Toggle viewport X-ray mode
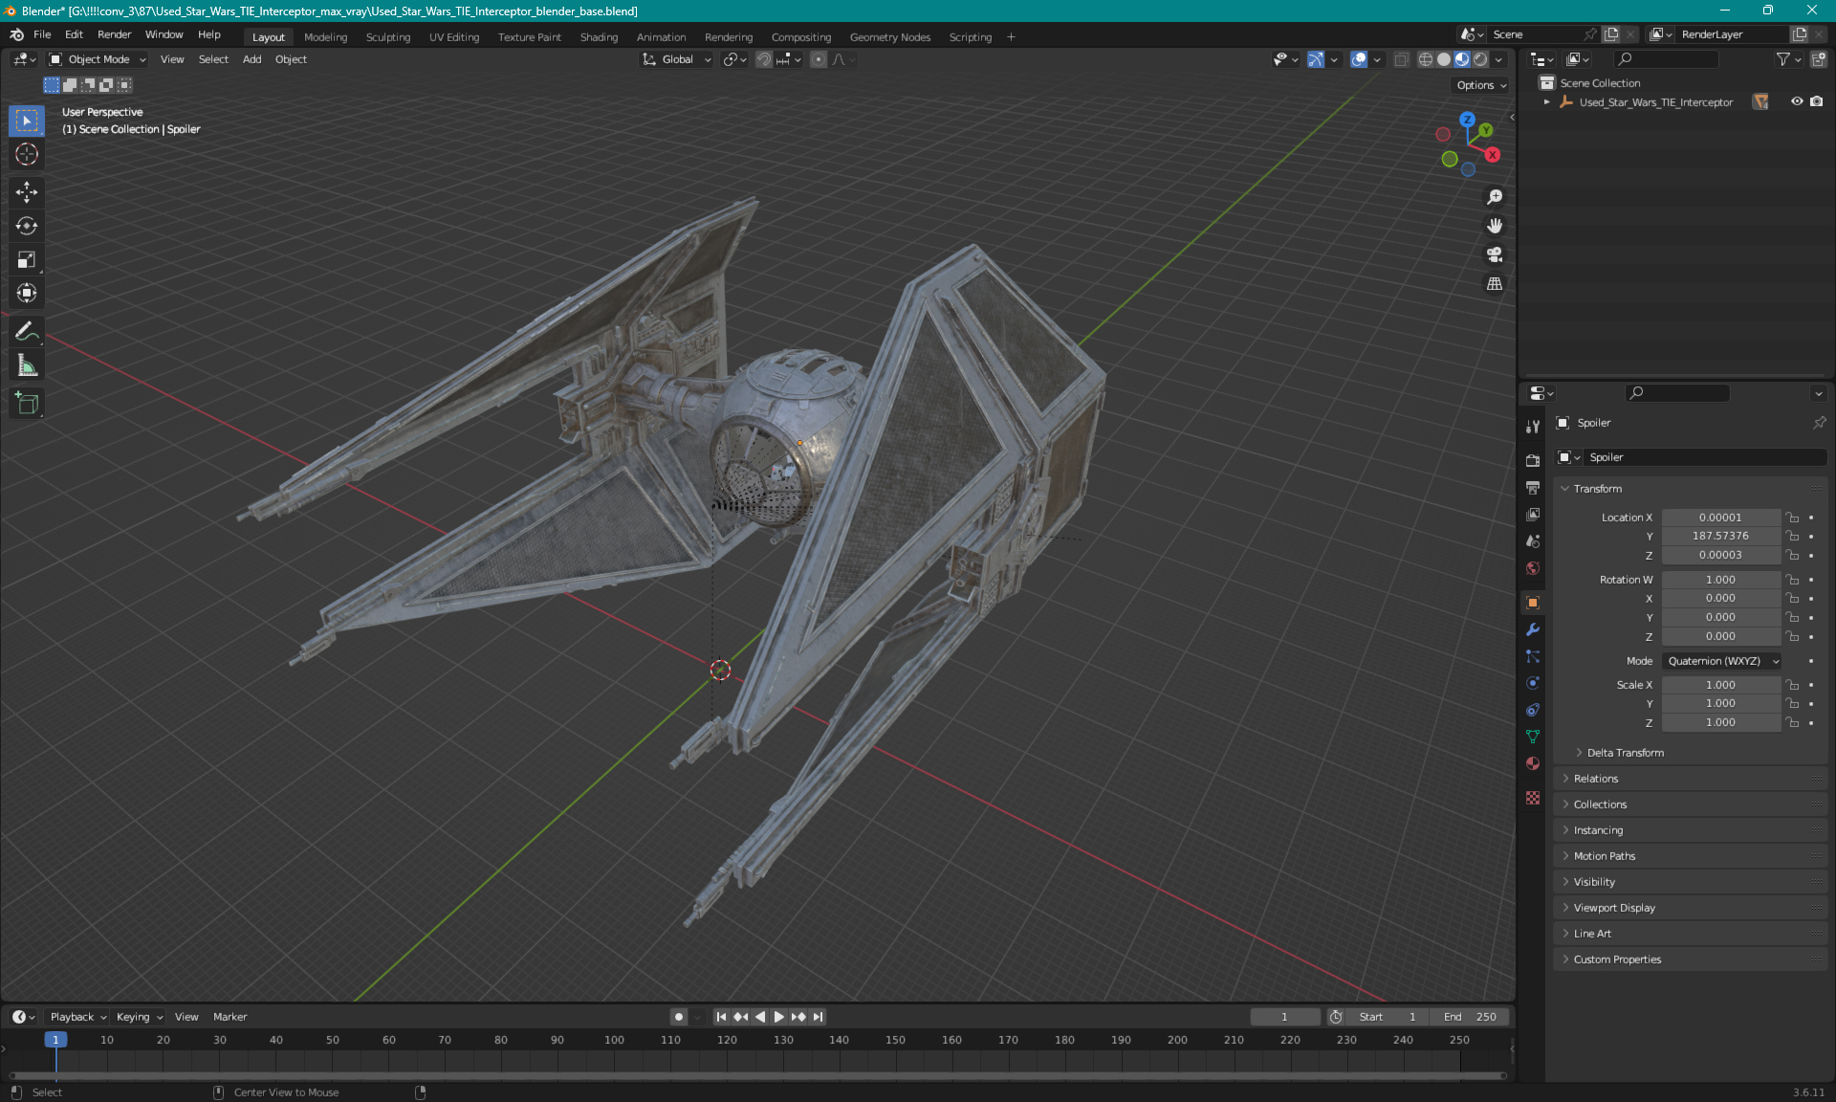The width and height of the screenshot is (1836, 1102). (x=1401, y=59)
